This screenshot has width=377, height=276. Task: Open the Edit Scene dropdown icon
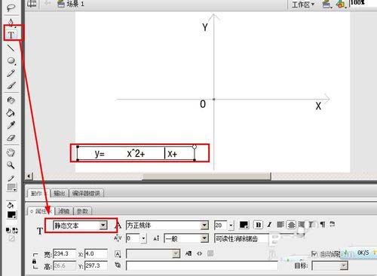(x=327, y=5)
